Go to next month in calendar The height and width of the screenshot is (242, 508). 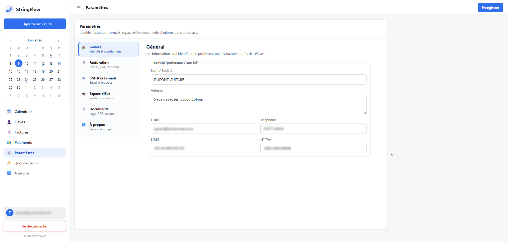click(59, 41)
